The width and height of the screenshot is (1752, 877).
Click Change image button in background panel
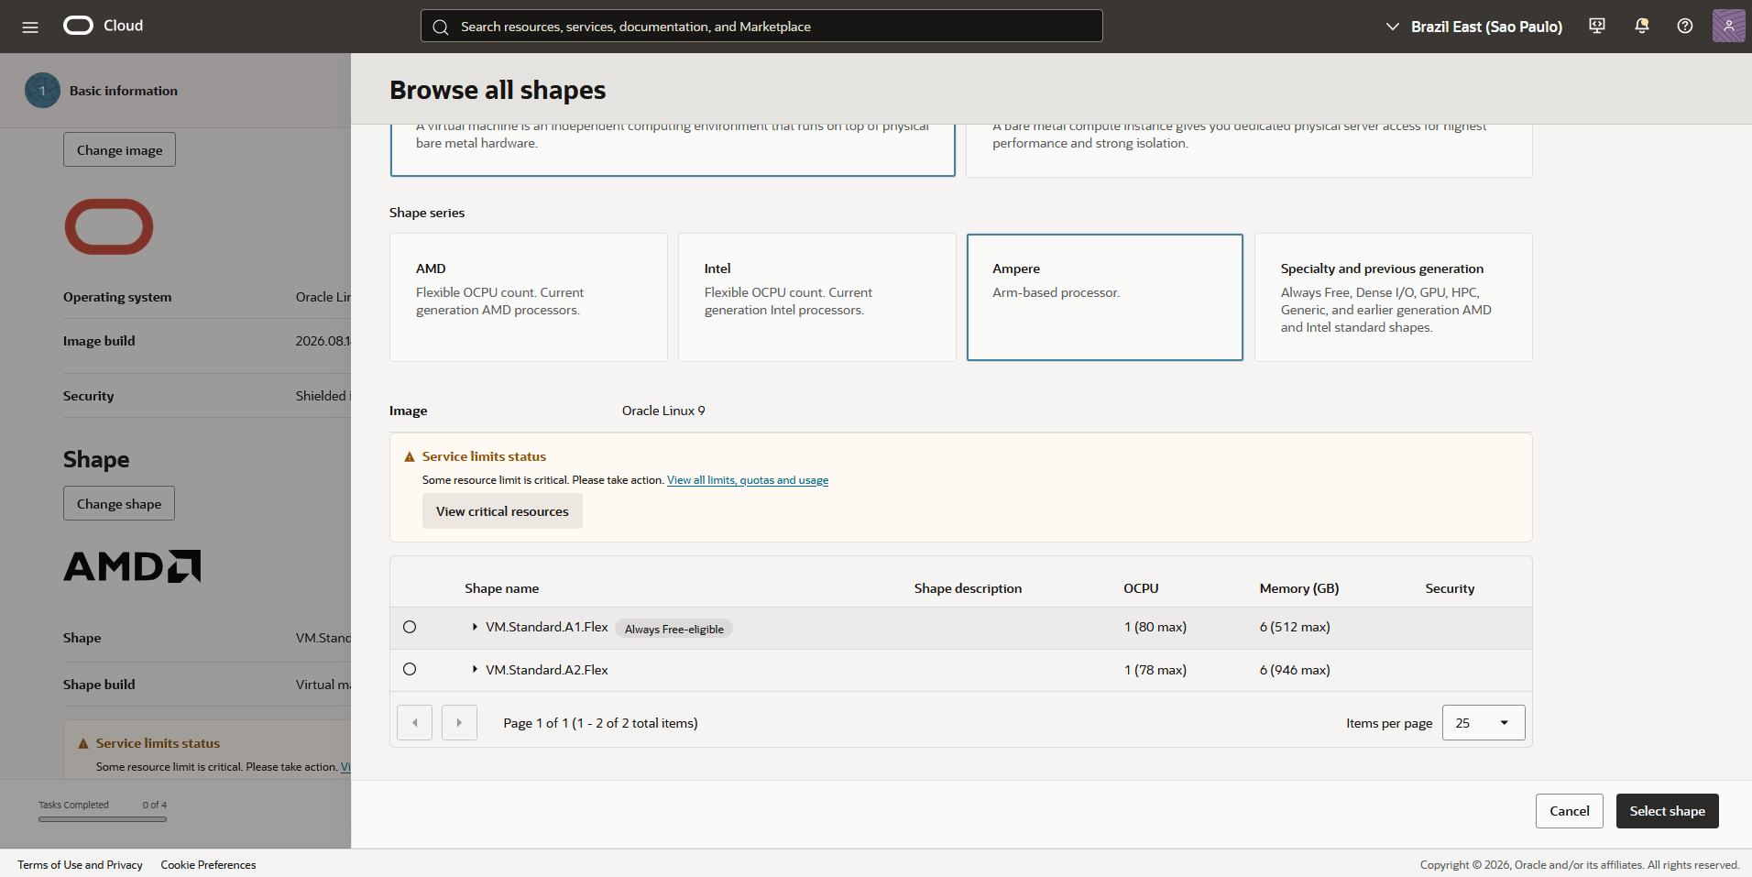coord(119,150)
